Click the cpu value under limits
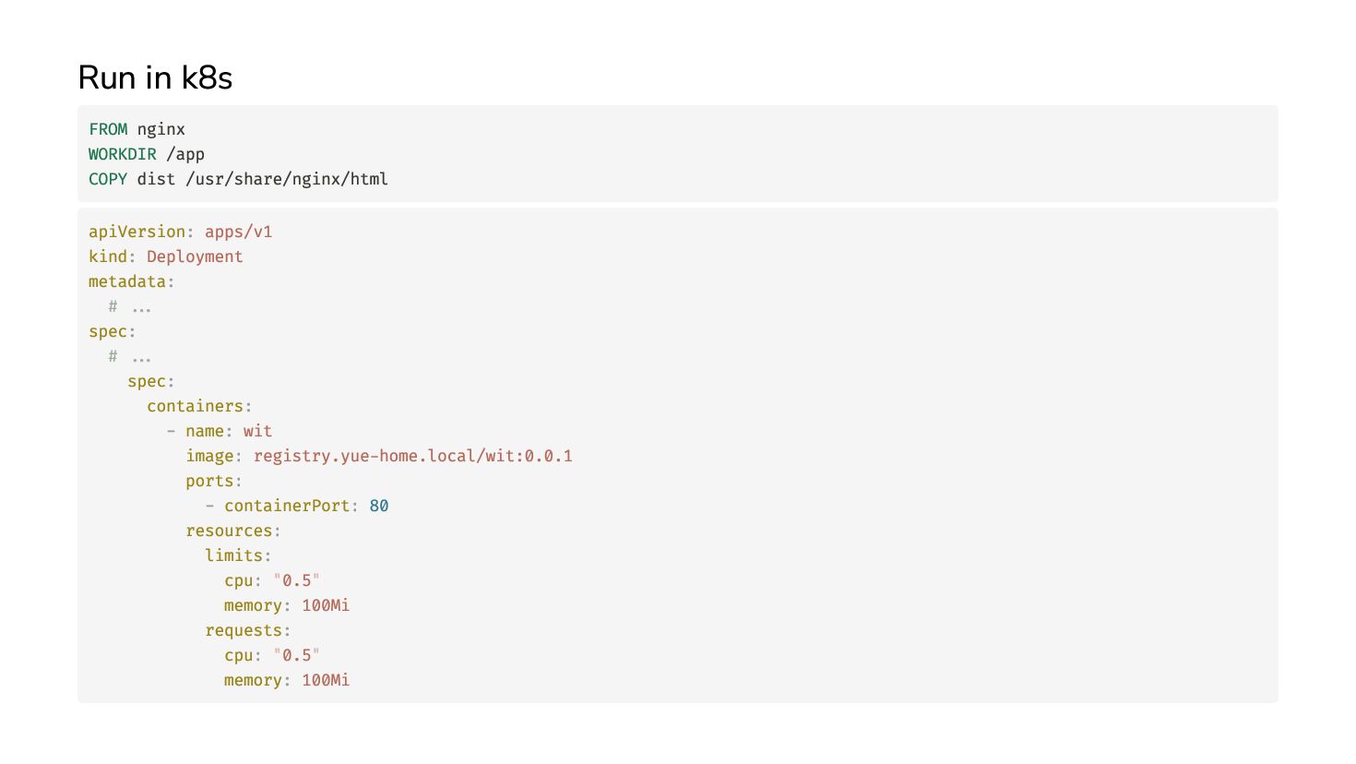This screenshot has width=1356, height=764. coord(296,580)
